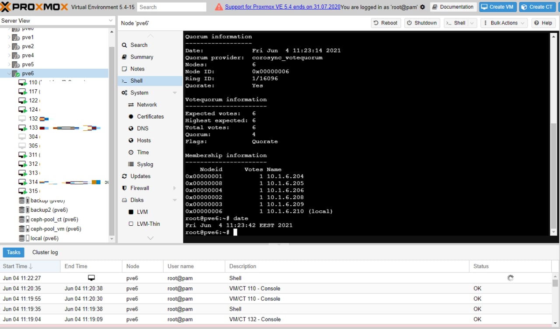Screen dimensions: 560x329
Task: Click the resource tree scrollbar
Action: click(x=112, y=140)
